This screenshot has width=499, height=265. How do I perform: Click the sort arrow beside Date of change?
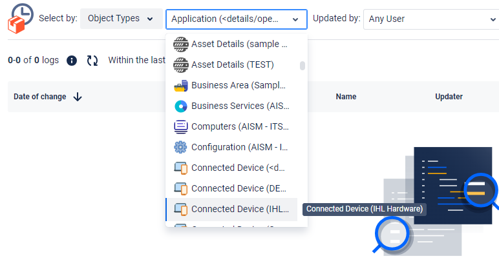click(x=78, y=97)
